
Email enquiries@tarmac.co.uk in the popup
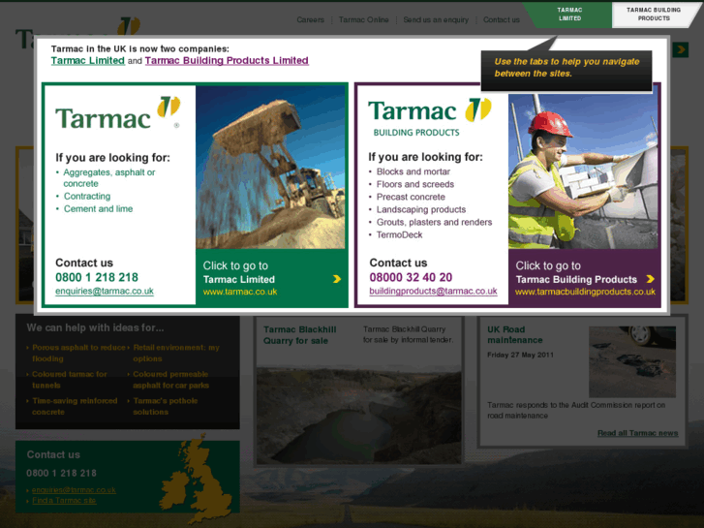coord(105,292)
